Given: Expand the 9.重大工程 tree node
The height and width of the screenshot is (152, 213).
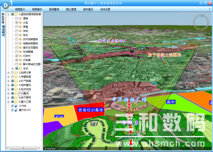Looking at the screenshot, I should tap(9, 102).
